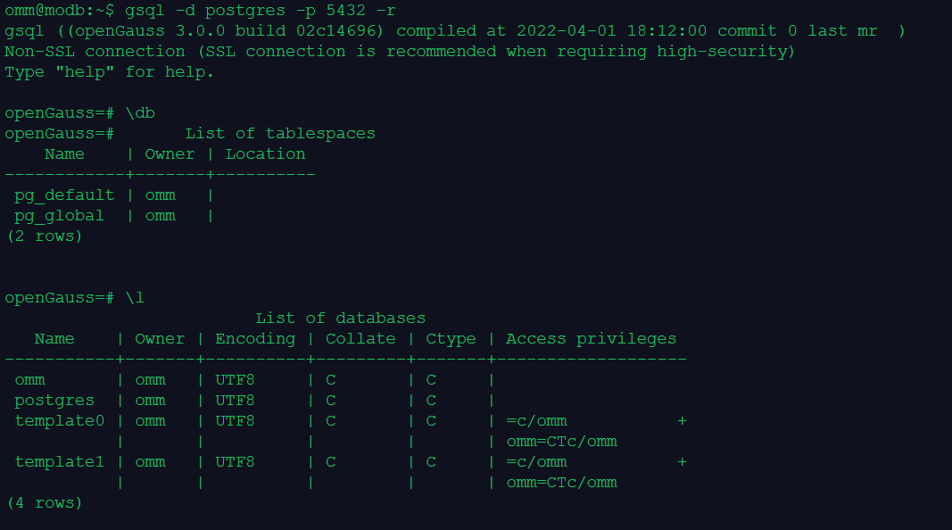Select the pg_default tablespace name
This screenshot has height=530, width=952.
click(64, 195)
